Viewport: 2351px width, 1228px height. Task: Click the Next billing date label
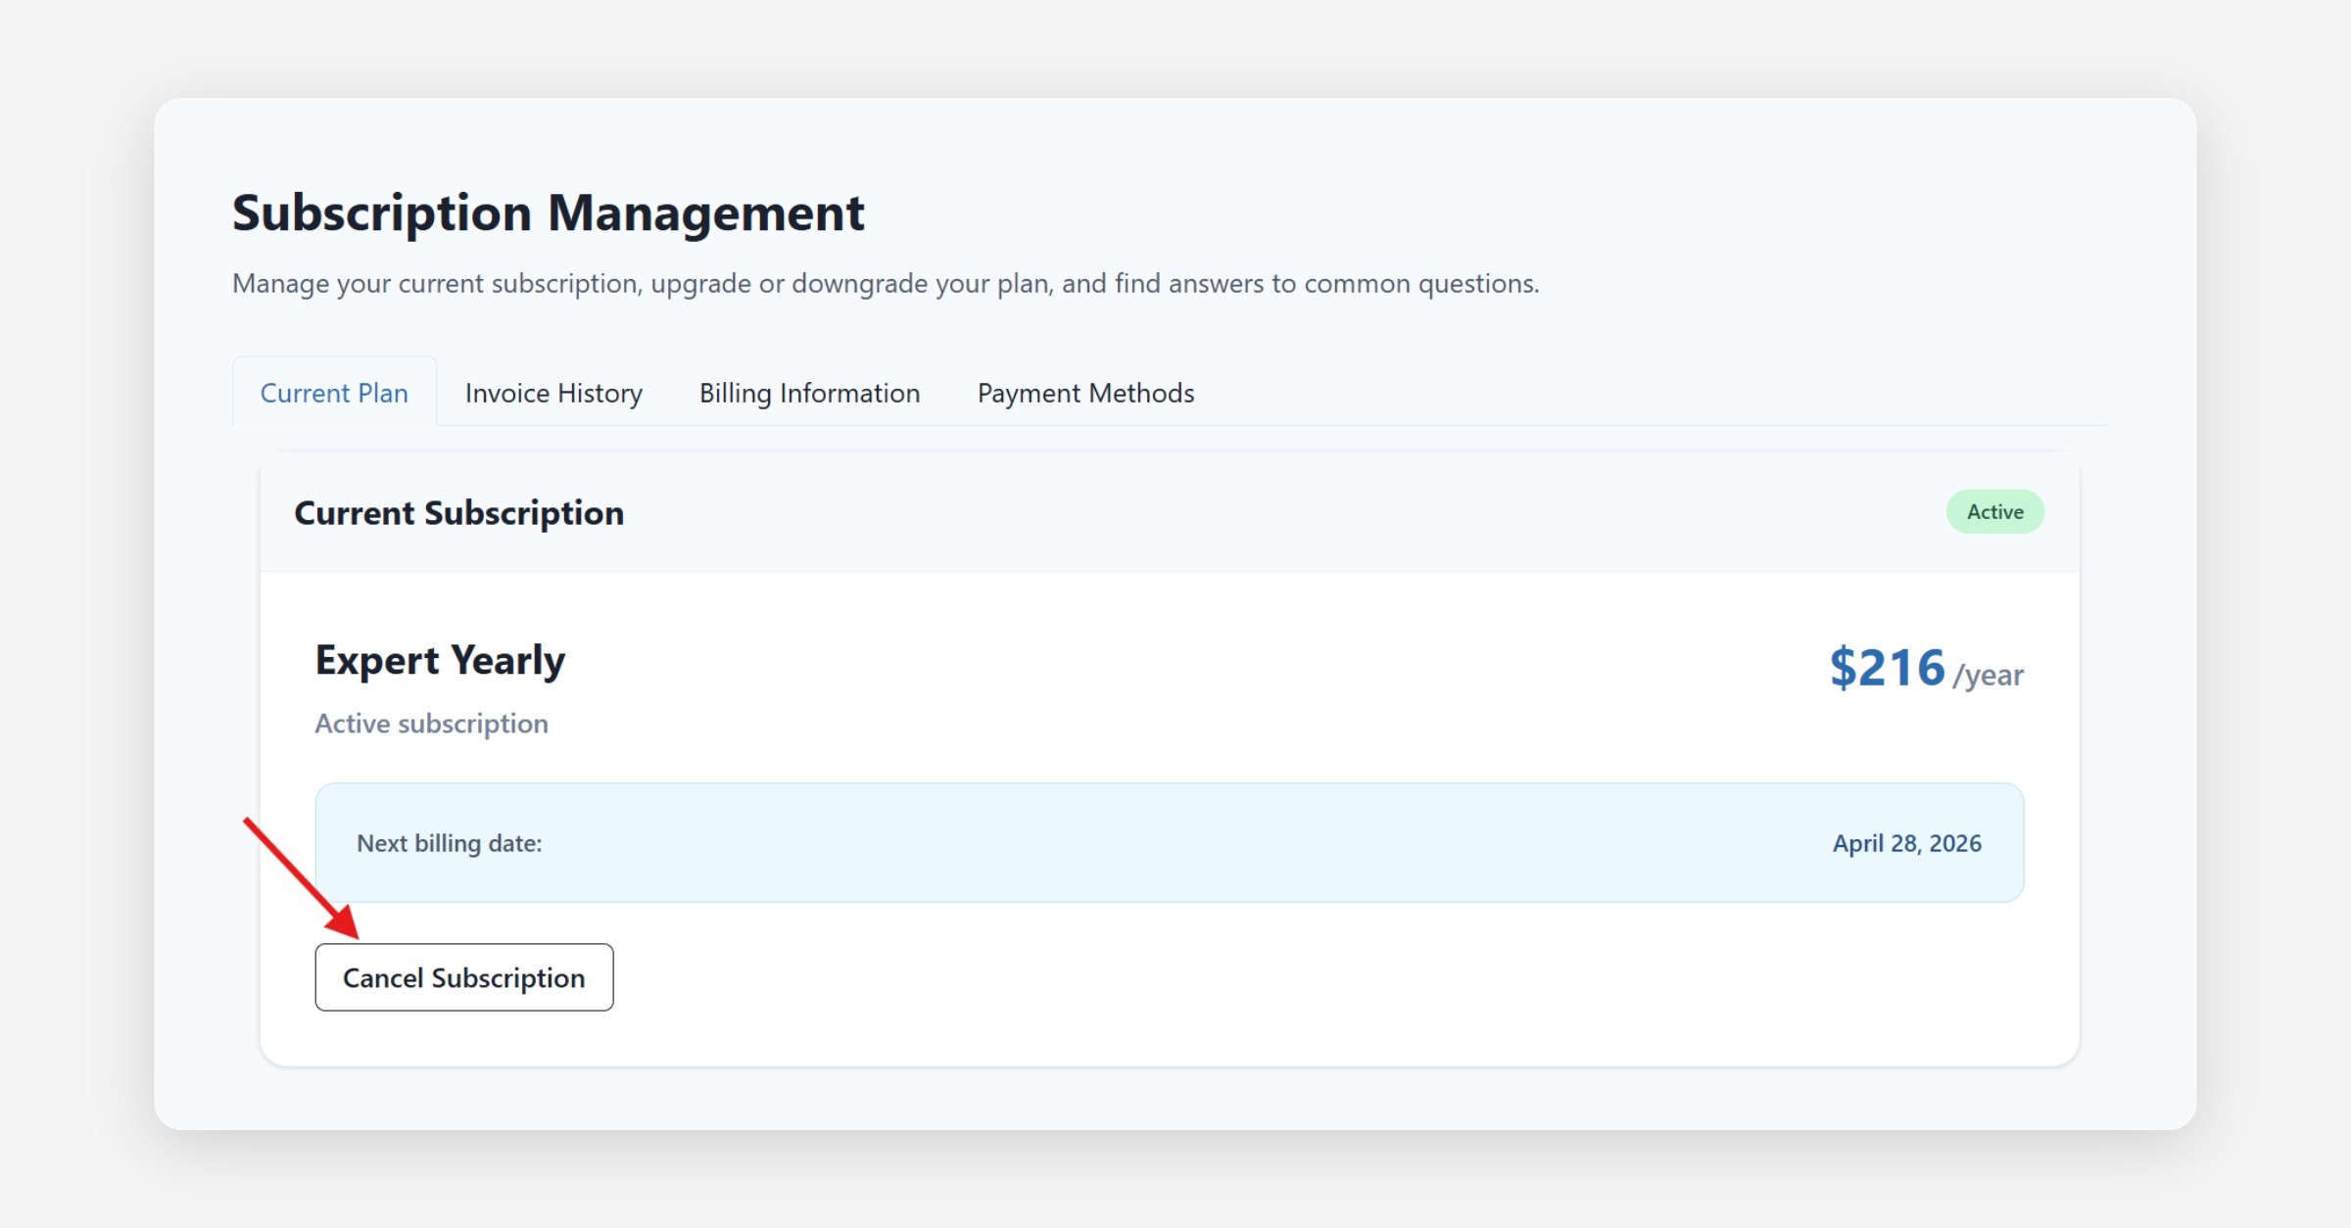449,843
